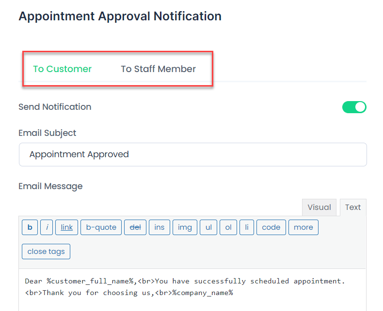Add unordered list with ul button
This screenshot has height=311, width=383.
tap(208, 227)
